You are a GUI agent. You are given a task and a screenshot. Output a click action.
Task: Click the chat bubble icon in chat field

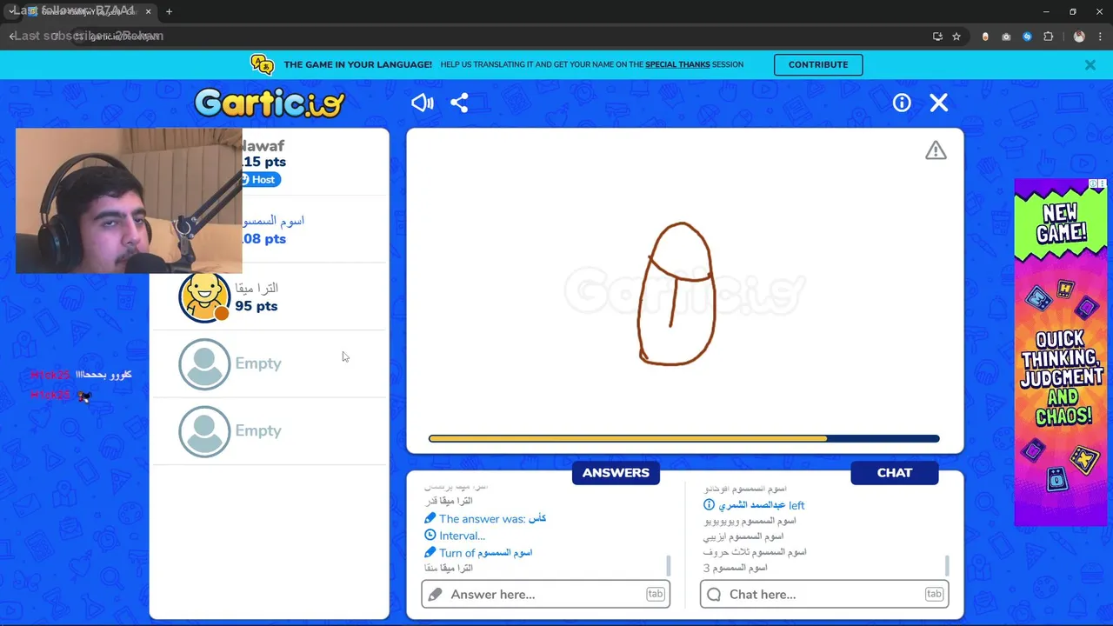714,594
